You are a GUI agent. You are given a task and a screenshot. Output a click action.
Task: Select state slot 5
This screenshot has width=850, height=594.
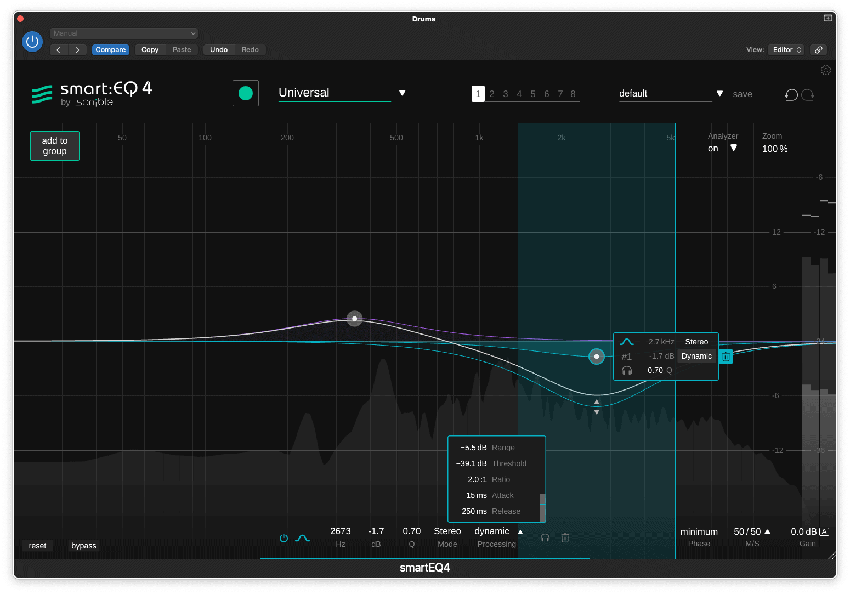click(x=533, y=94)
